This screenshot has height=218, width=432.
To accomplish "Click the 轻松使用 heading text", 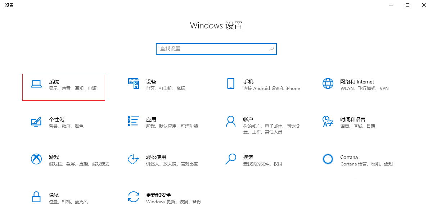I will [156, 157].
